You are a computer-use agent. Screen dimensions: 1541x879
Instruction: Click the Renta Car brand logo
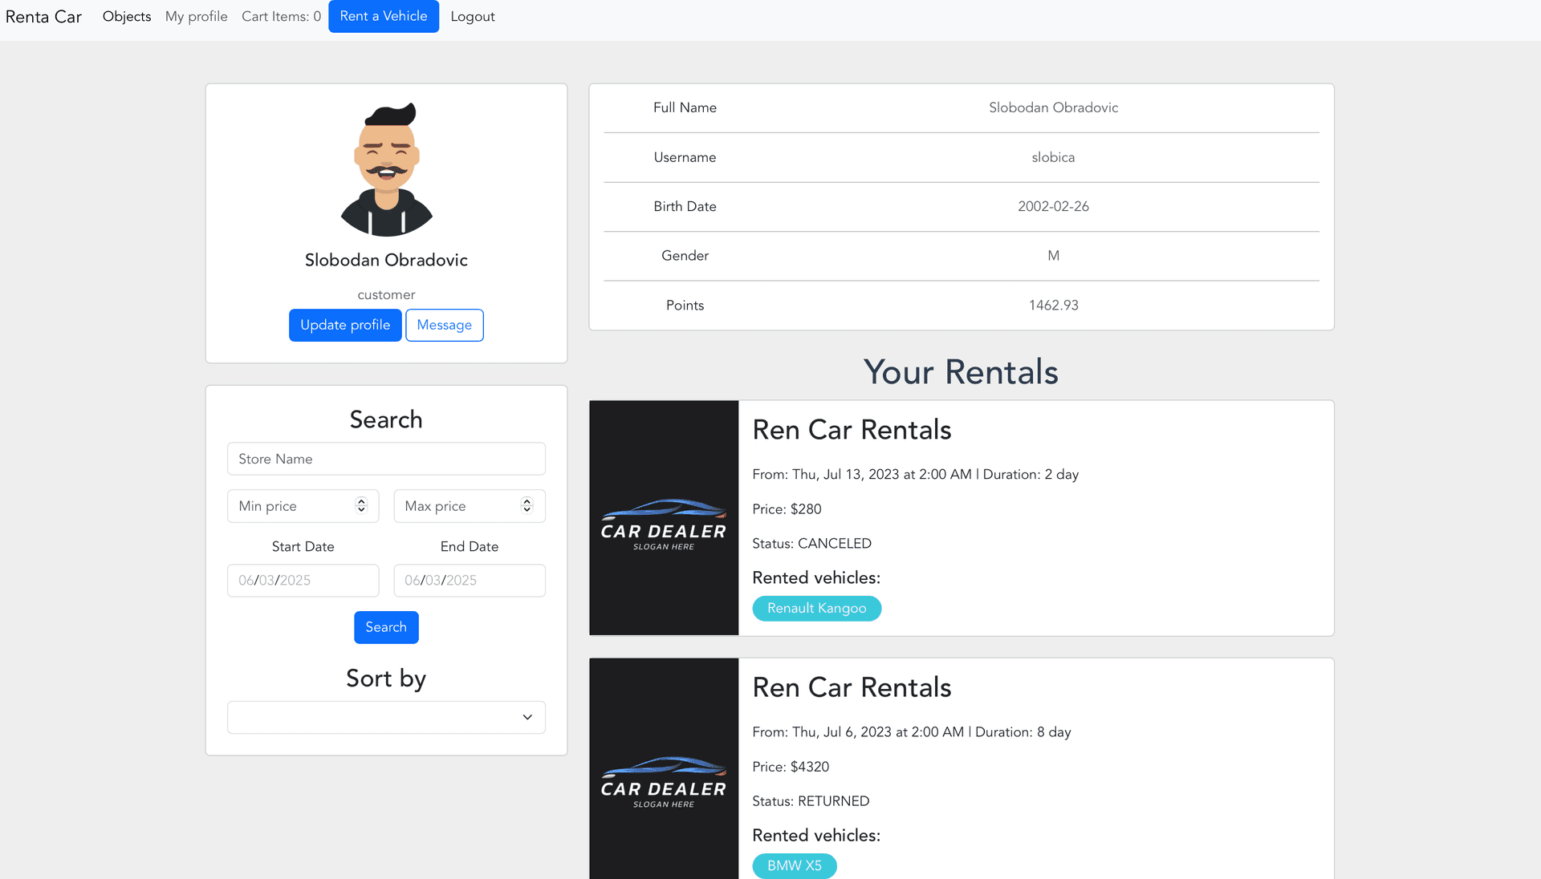click(x=43, y=17)
